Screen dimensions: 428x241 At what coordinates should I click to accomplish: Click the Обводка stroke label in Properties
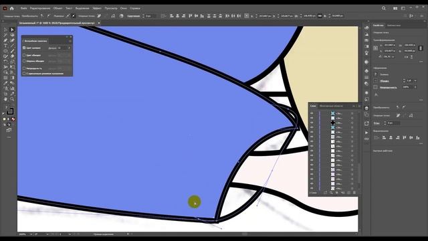click(x=385, y=81)
